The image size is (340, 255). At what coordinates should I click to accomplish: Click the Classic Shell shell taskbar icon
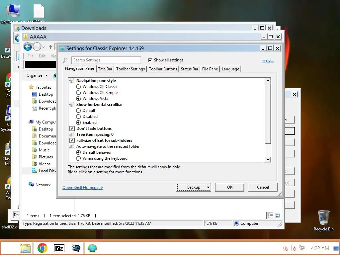92,248
